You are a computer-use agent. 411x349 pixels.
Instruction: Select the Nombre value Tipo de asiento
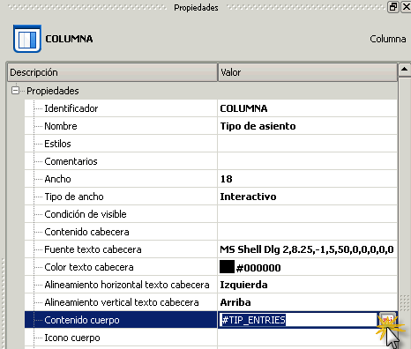pyautogui.click(x=258, y=126)
